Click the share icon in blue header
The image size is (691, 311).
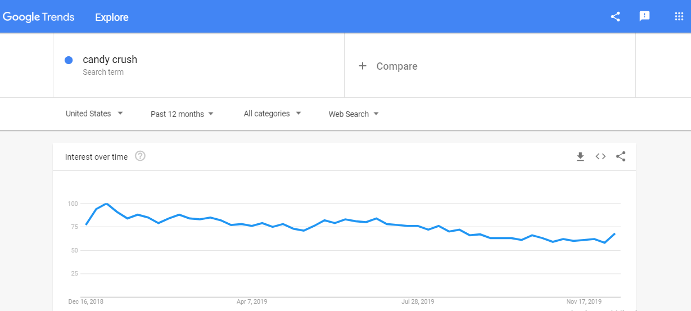615,17
